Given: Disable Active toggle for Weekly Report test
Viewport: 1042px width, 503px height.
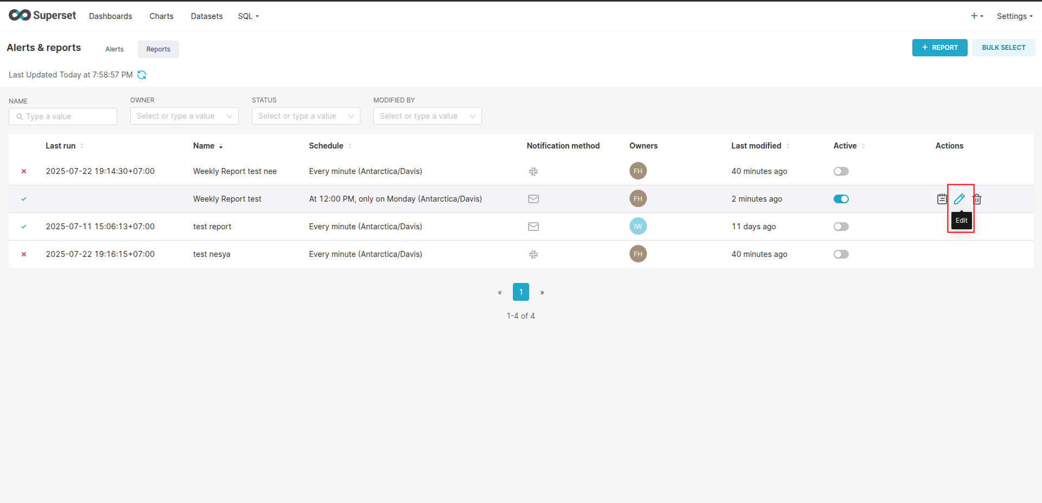Looking at the screenshot, I should 841,199.
